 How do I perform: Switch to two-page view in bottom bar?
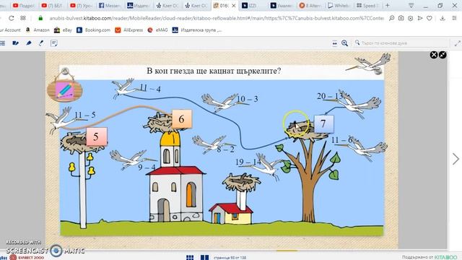(x=204, y=257)
